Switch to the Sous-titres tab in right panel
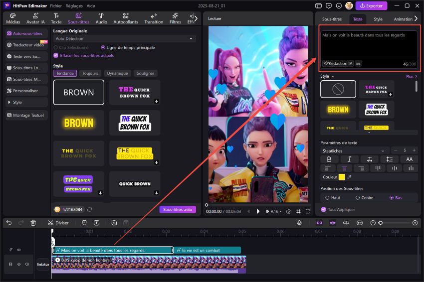Screen dimensions: 424x282 tap(332, 19)
